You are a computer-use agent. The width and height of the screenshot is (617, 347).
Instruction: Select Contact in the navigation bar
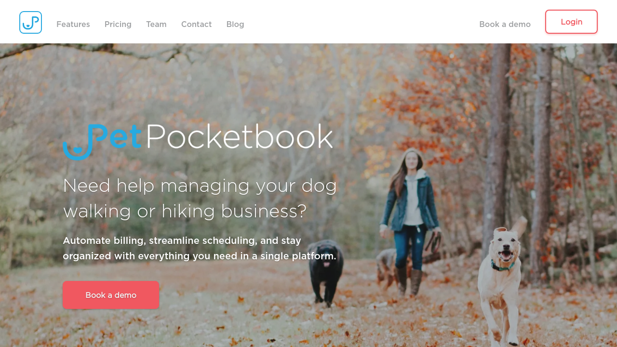tap(197, 24)
